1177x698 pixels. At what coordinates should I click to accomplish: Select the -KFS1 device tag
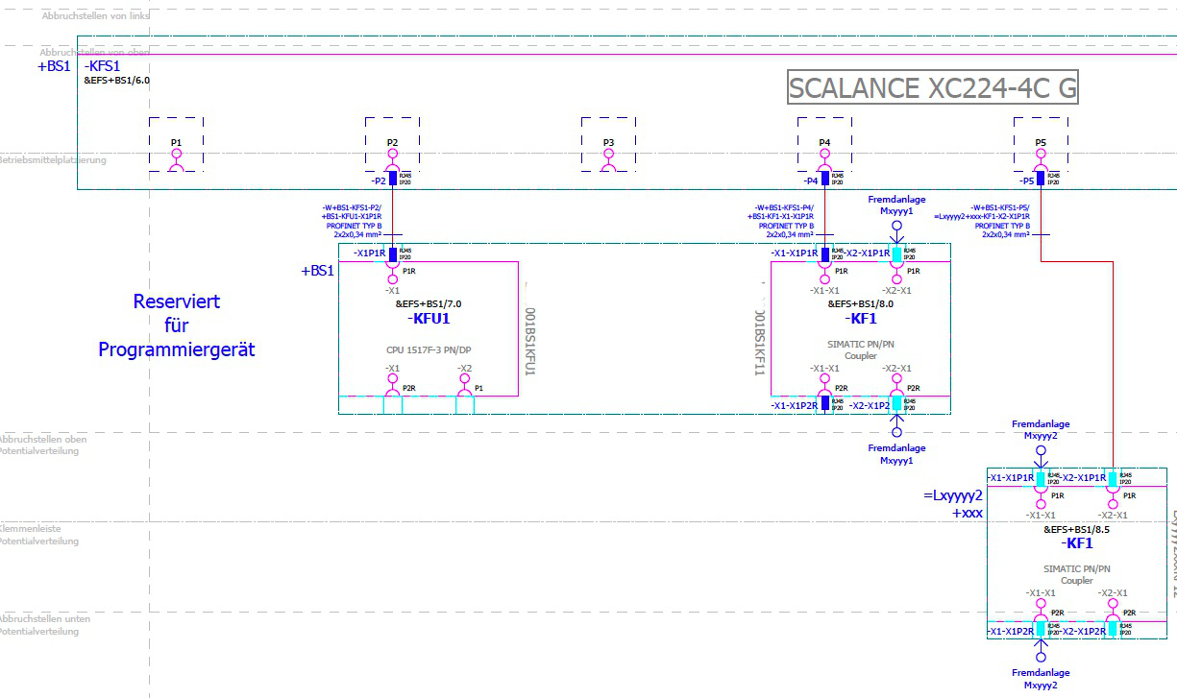click(x=103, y=66)
